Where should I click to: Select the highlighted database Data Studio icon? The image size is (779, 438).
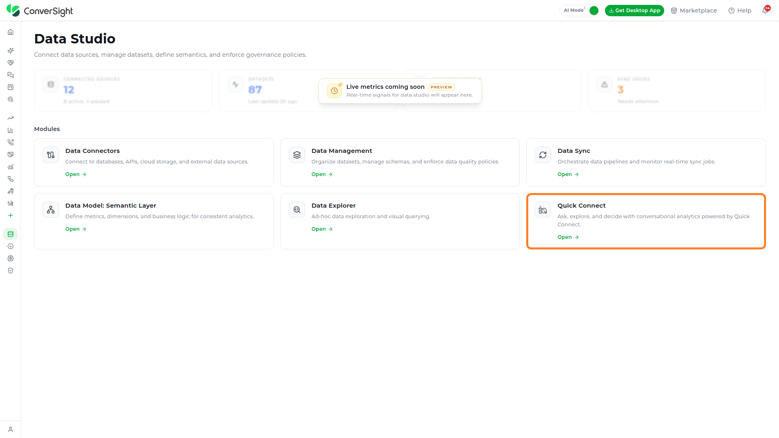[x=11, y=234]
